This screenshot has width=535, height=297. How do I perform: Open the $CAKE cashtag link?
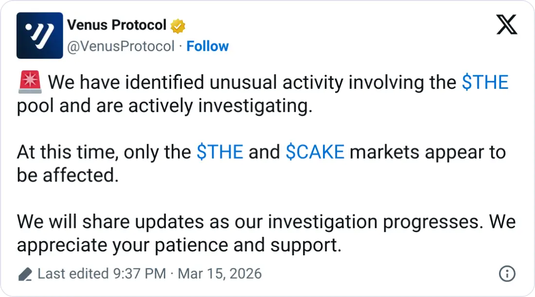tap(315, 152)
